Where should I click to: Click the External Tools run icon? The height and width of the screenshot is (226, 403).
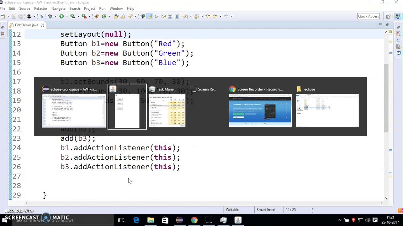tap(84, 16)
